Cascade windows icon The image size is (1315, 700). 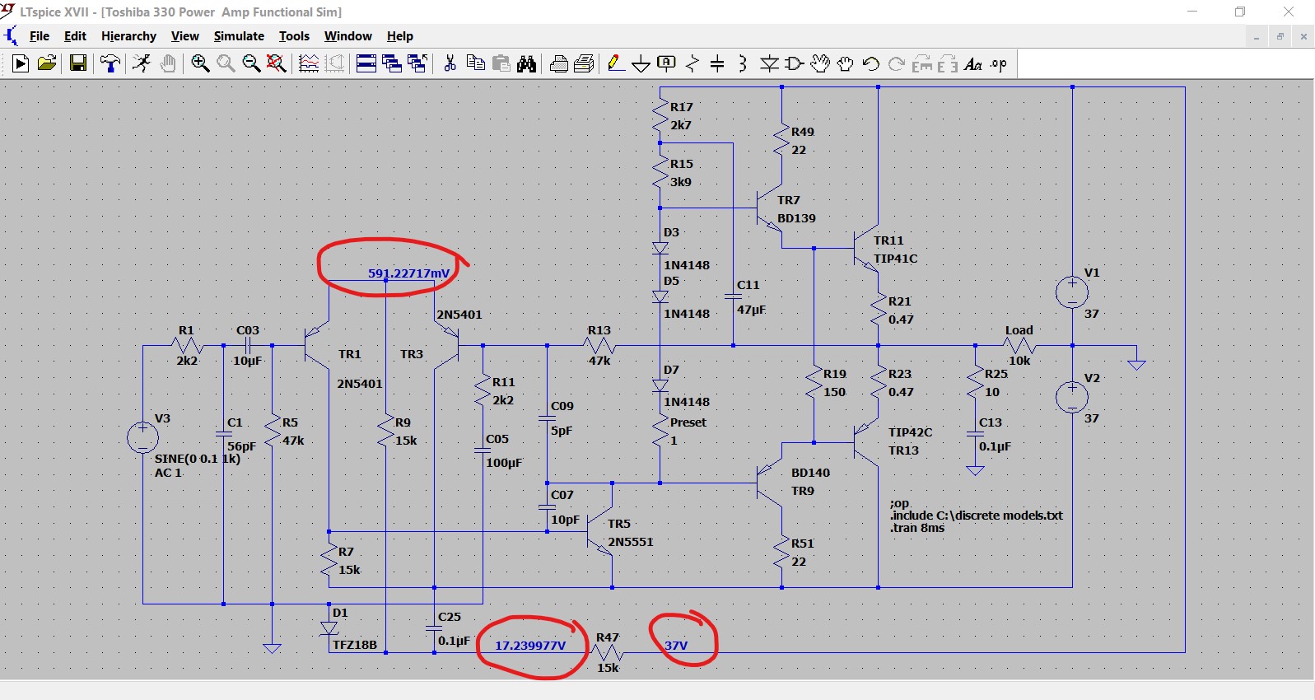(x=392, y=63)
